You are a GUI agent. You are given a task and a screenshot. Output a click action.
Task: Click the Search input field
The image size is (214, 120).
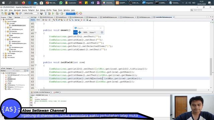coord(202,10)
